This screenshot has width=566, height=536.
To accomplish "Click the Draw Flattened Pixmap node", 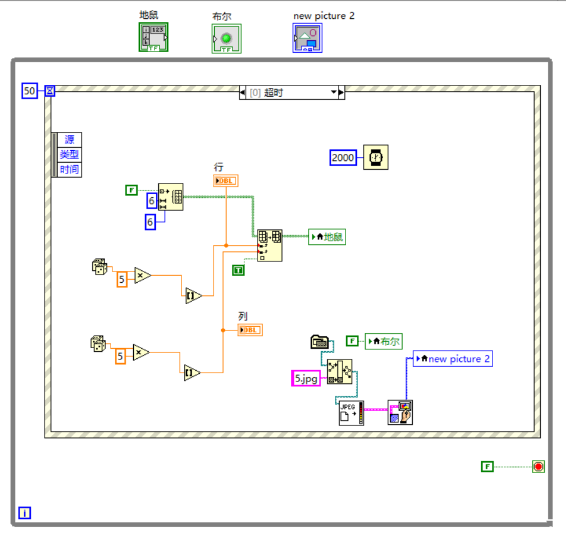I will tap(400, 412).
